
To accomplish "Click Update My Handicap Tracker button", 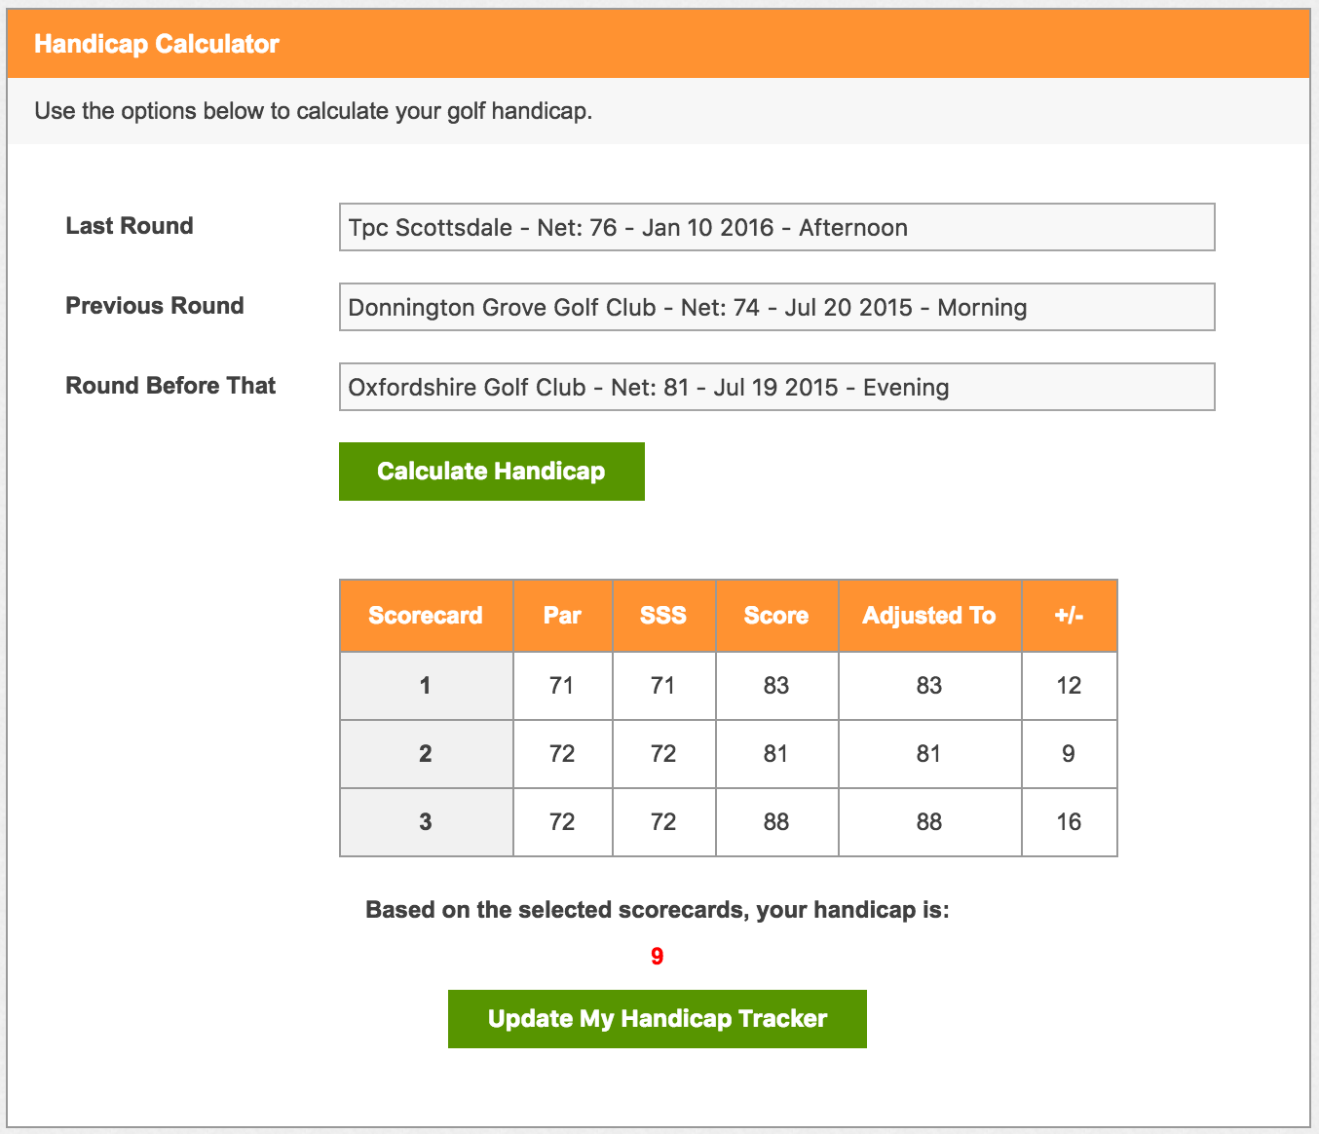I will [x=658, y=1019].
